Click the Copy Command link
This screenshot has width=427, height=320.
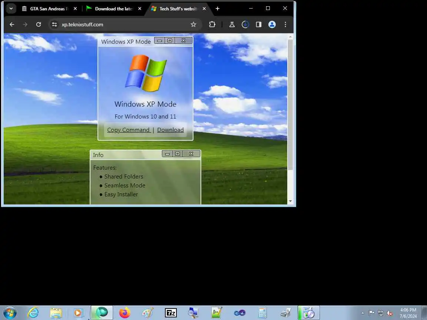click(x=128, y=130)
